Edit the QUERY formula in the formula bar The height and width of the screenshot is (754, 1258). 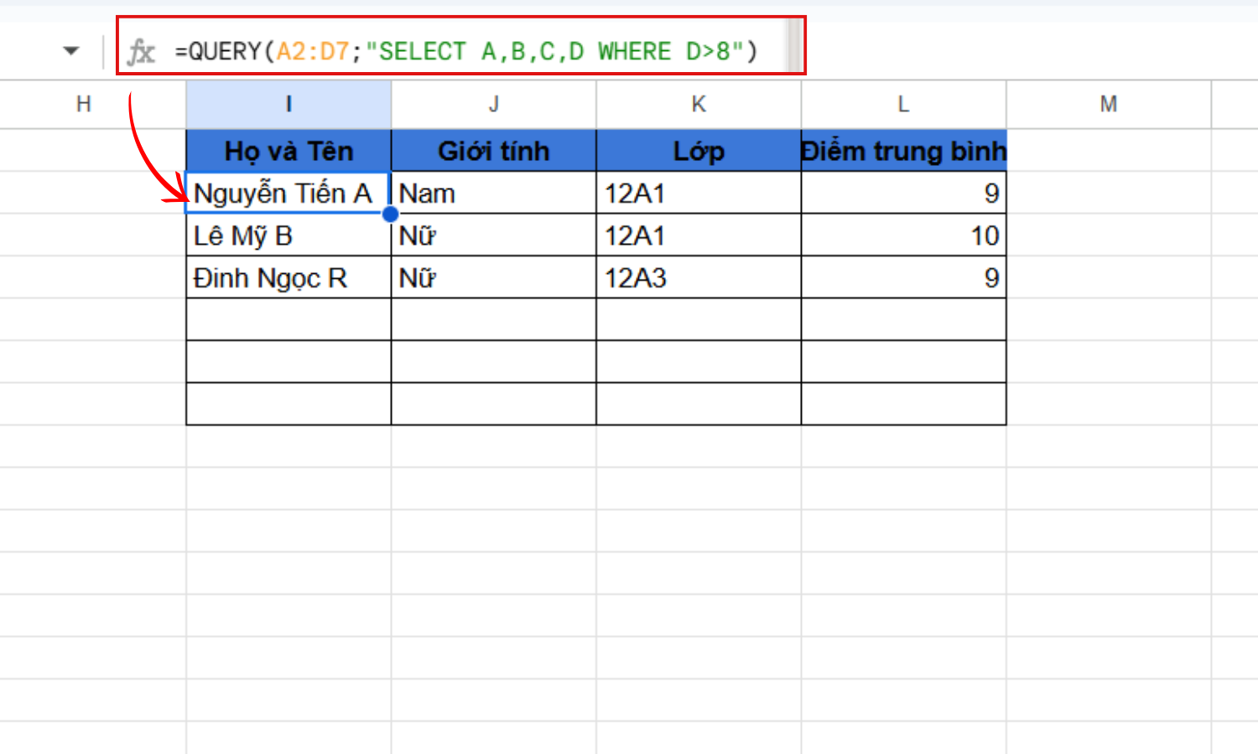(x=466, y=52)
